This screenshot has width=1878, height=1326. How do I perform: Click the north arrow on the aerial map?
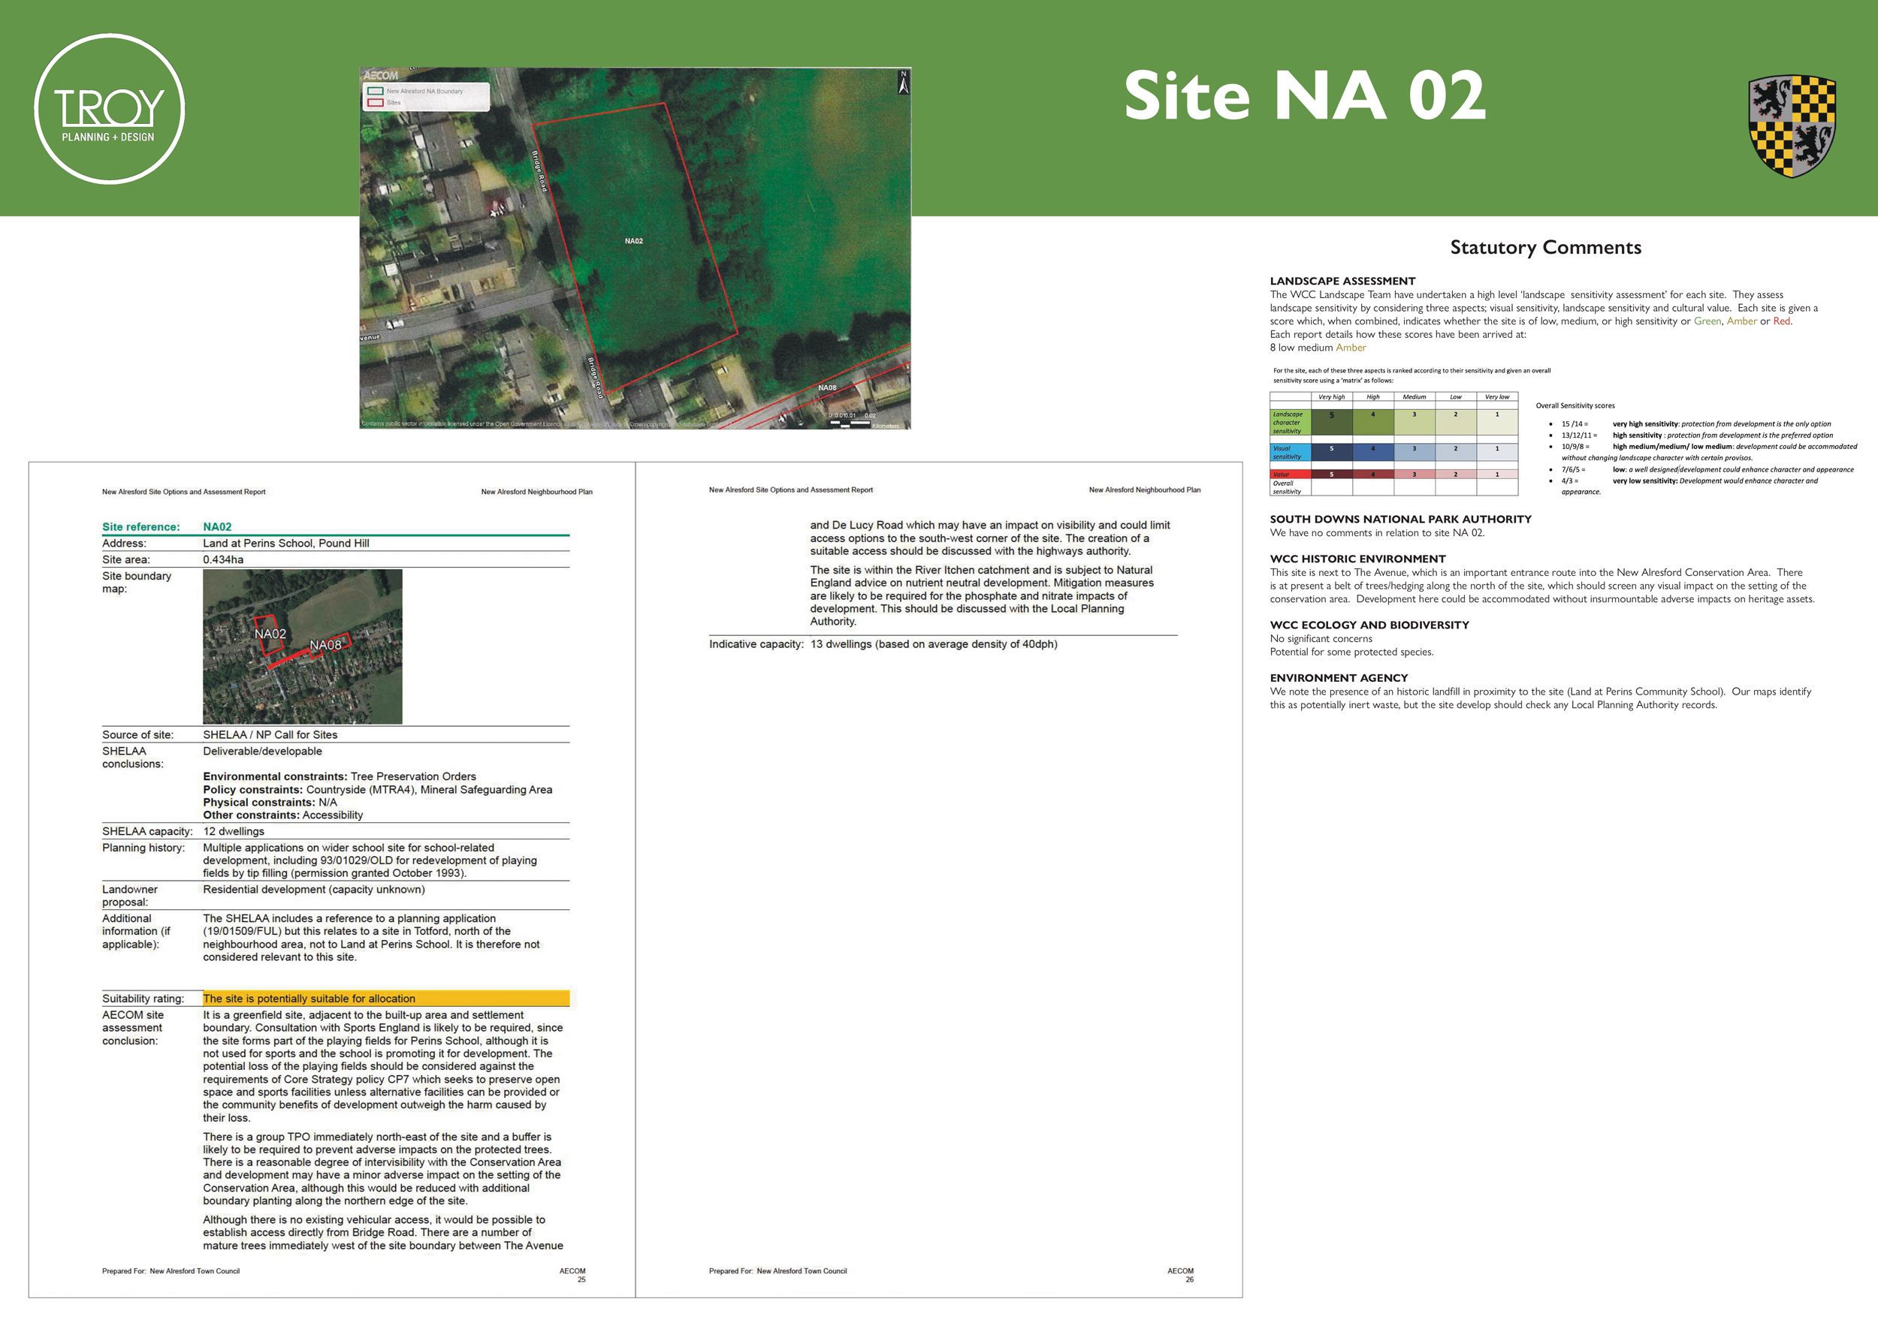click(903, 83)
